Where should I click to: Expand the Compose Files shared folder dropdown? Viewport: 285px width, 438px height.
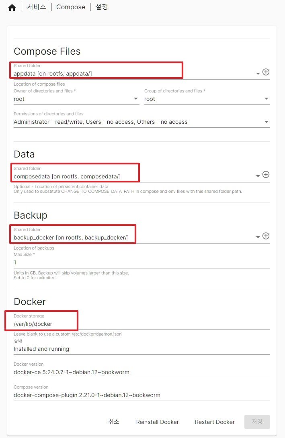(x=258, y=74)
